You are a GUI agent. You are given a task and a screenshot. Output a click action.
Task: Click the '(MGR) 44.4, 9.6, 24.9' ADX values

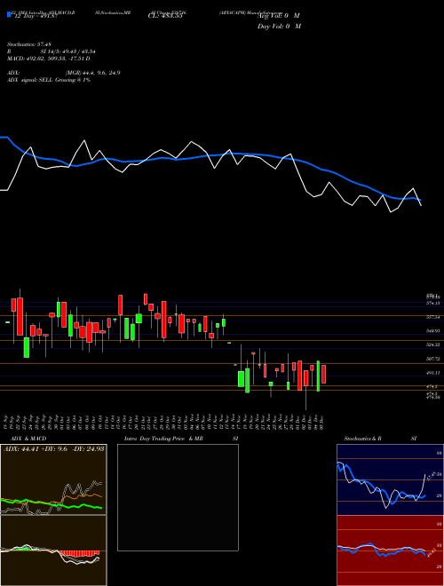(92, 73)
